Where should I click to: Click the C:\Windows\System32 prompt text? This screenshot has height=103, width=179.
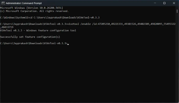[x=14, y=18]
